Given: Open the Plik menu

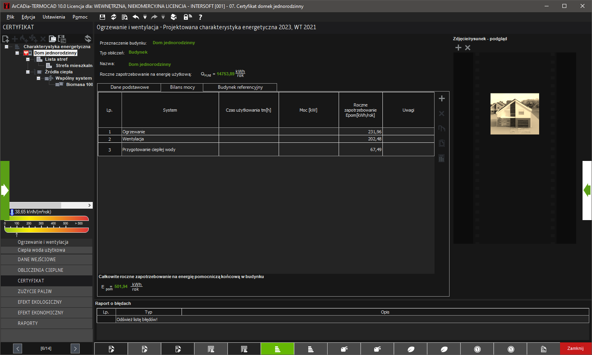Looking at the screenshot, I should 10,17.
